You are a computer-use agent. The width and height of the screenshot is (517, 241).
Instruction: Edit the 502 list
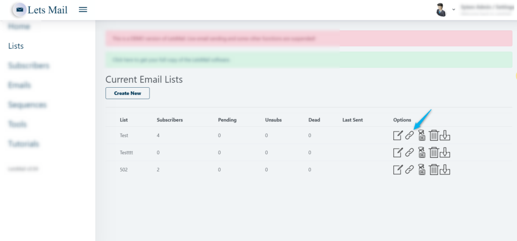point(398,169)
